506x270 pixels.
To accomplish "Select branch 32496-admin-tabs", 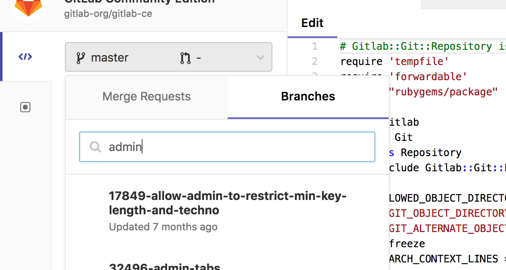I will [x=165, y=266].
